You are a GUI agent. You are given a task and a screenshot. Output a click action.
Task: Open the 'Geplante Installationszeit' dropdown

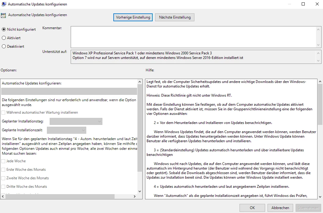pos(66,130)
